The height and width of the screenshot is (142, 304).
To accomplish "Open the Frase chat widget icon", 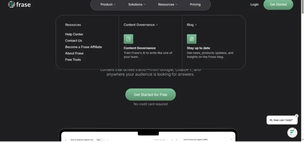I will (x=292, y=132).
